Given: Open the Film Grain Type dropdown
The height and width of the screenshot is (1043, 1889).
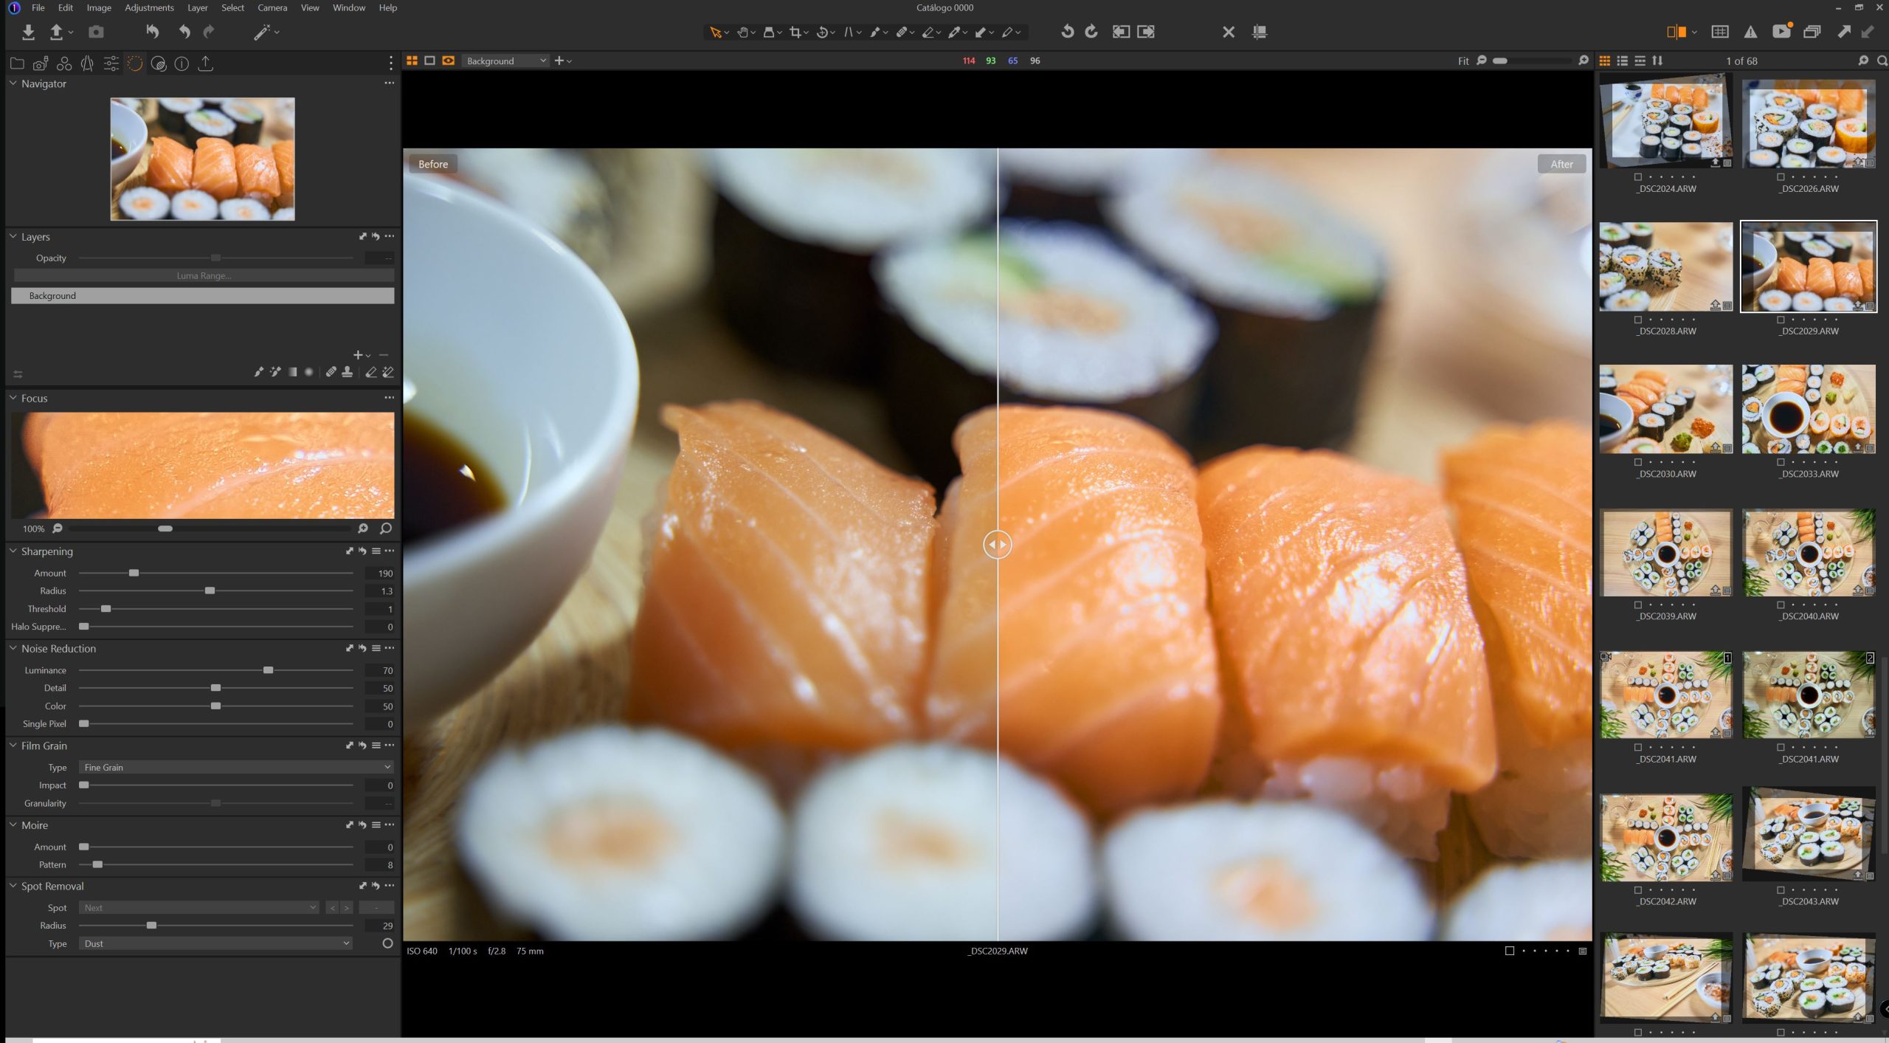Looking at the screenshot, I should [236, 768].
